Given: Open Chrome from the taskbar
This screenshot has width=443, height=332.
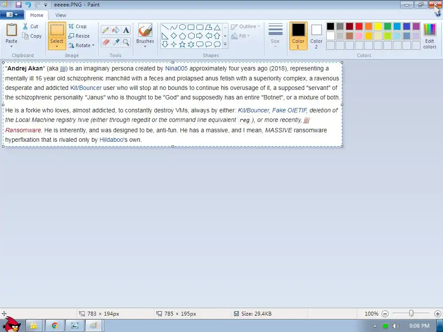Looking at the screenshot, I should coord(55,326).
